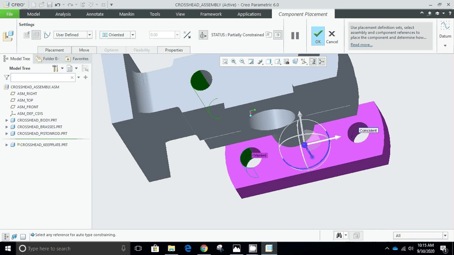Open the Customize Quick Access Toolbar arrow
The height and width of the screenshot is (255, 454).
click(111, 5)
